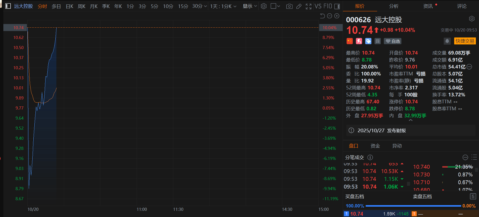Screen dimensions: 479x217
Task: Enter fullscreen chart mode
Action: tap(308, 6)
